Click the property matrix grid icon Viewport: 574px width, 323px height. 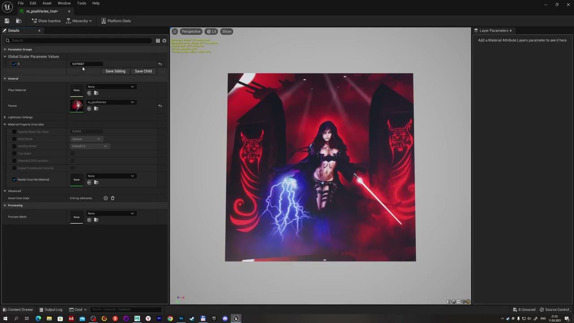tap(158, 41)
